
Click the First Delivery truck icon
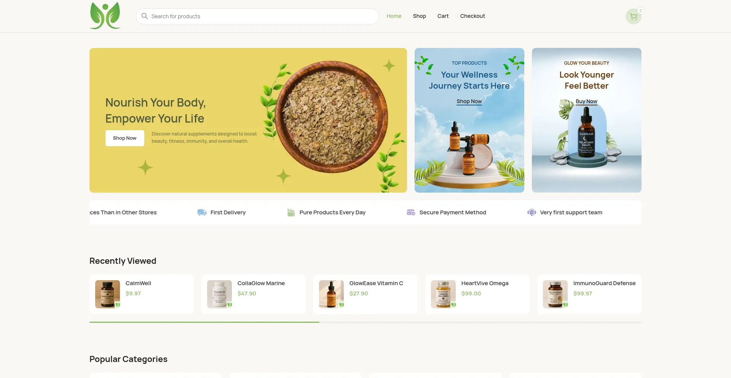click(202, 212)
